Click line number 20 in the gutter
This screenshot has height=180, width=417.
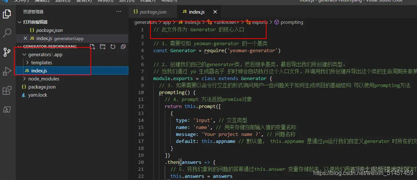141,162
